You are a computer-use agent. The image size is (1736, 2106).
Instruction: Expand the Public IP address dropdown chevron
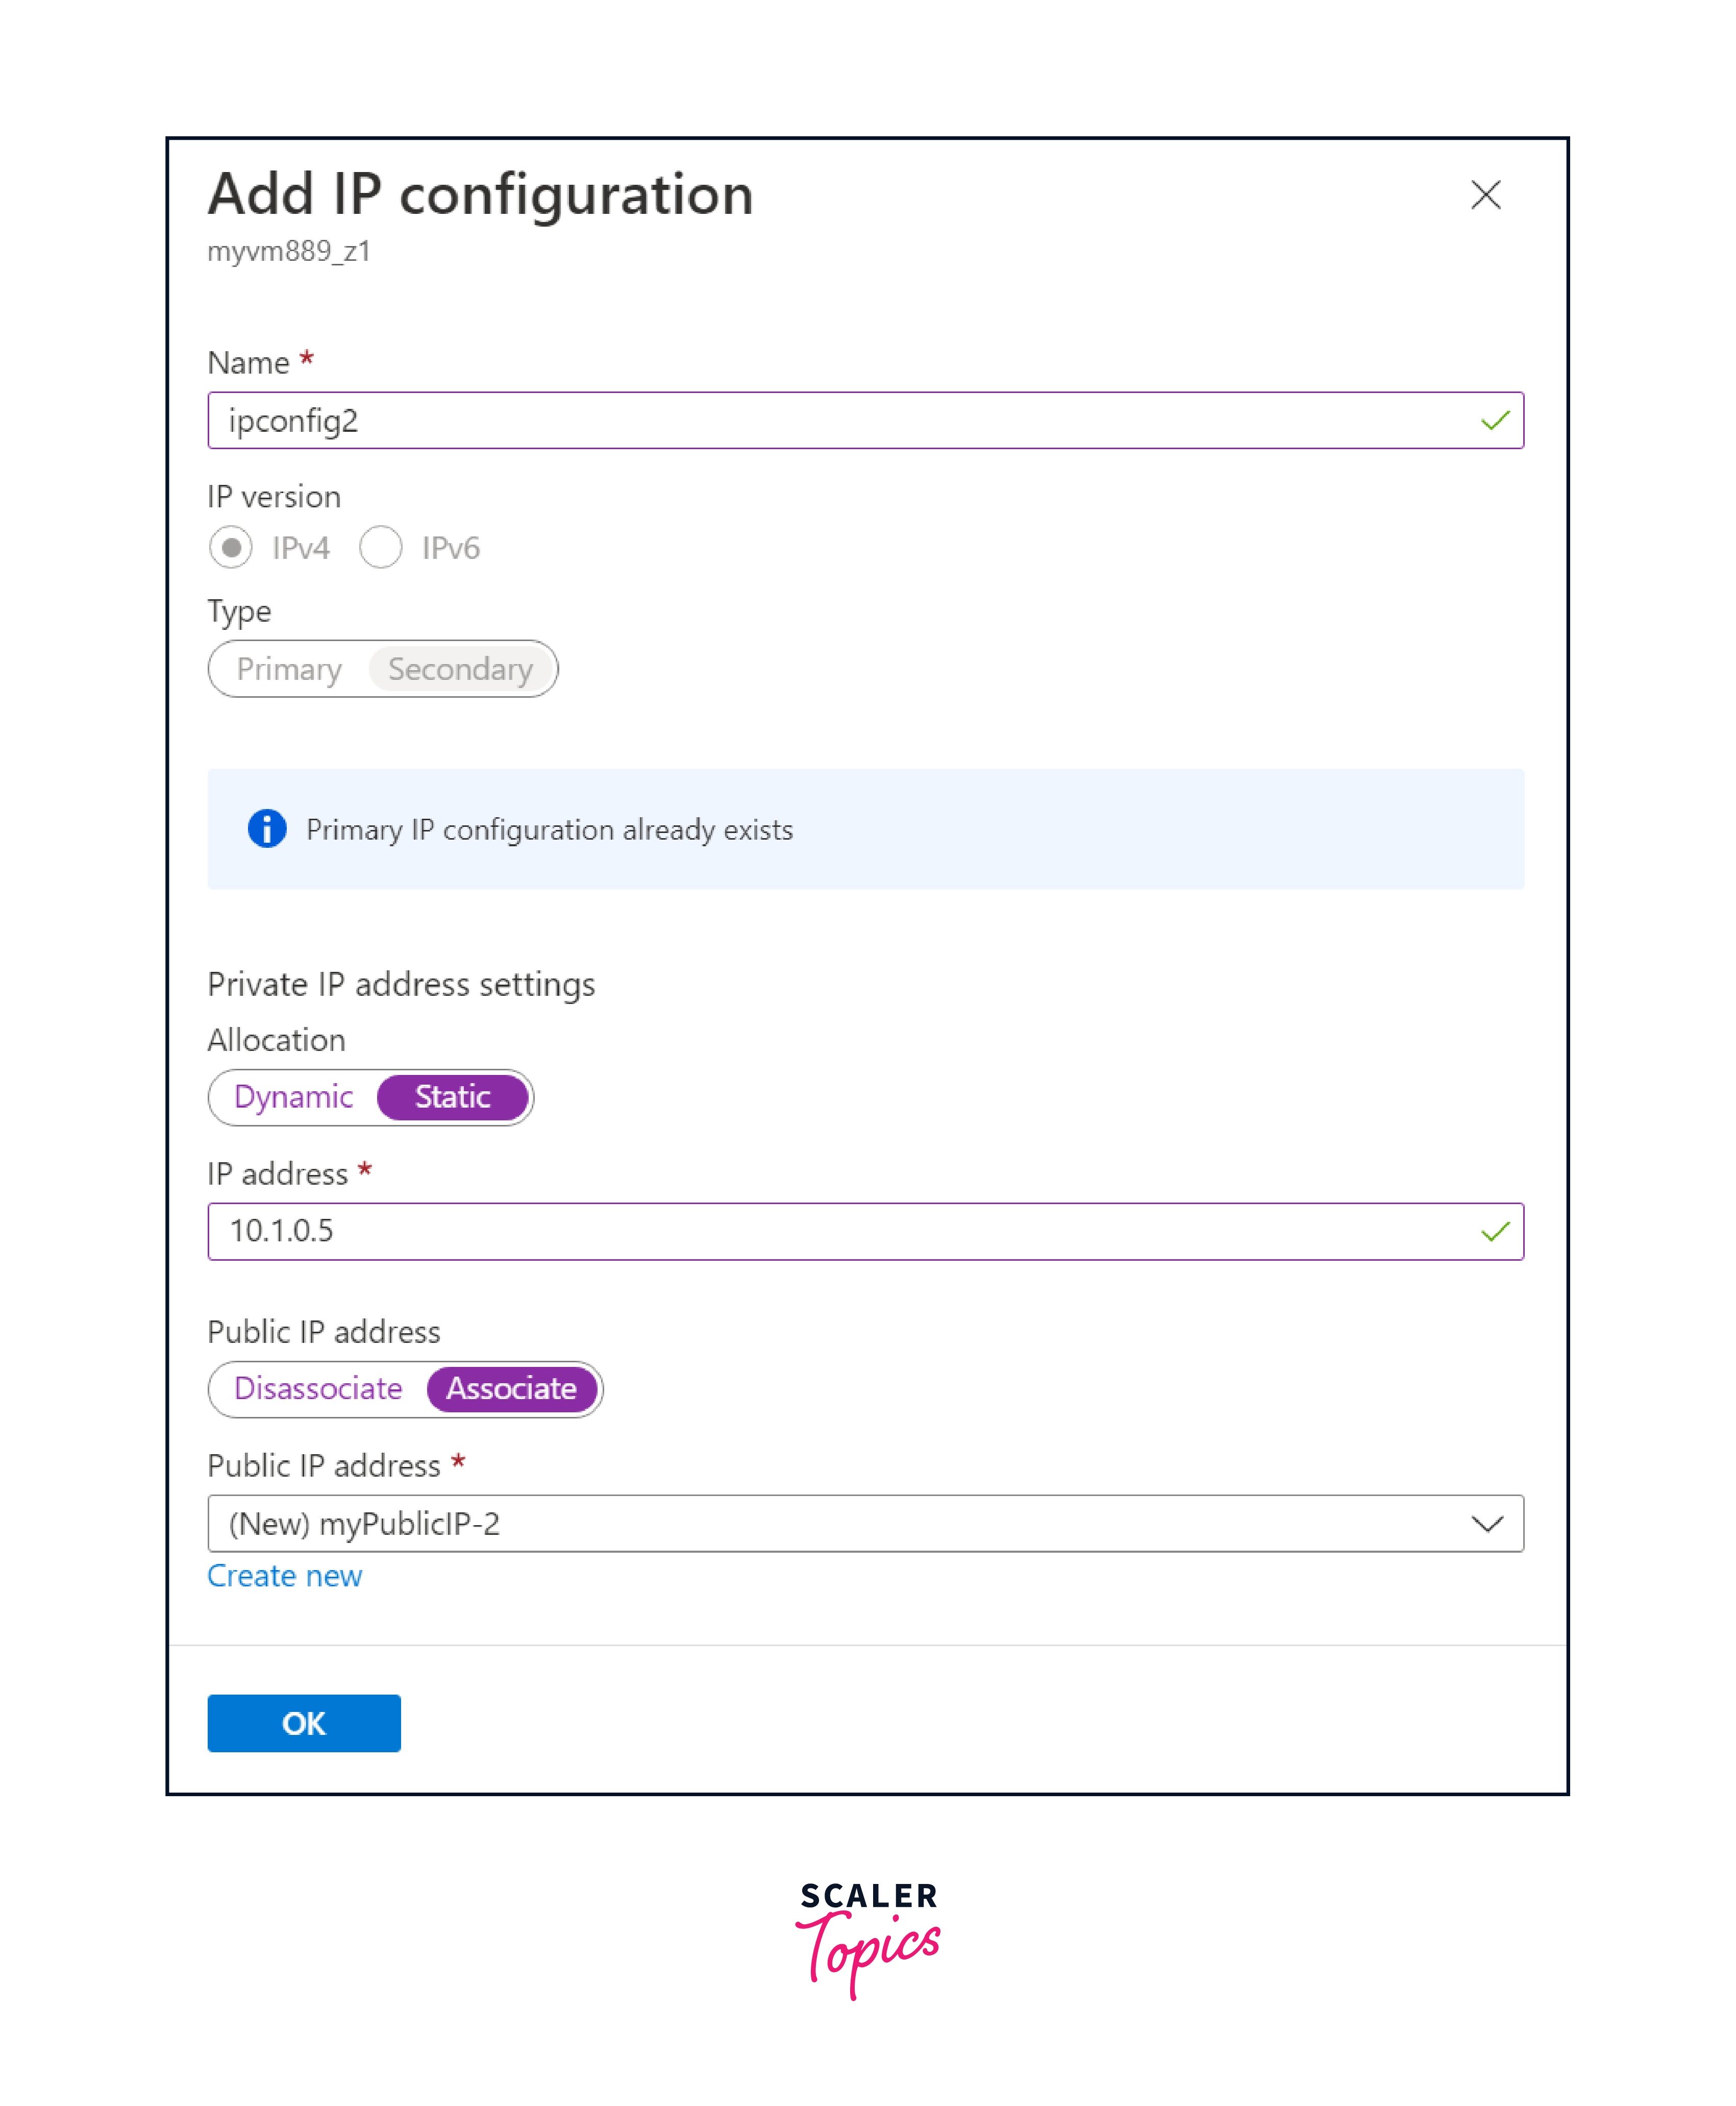(x=1487, y=1523)
